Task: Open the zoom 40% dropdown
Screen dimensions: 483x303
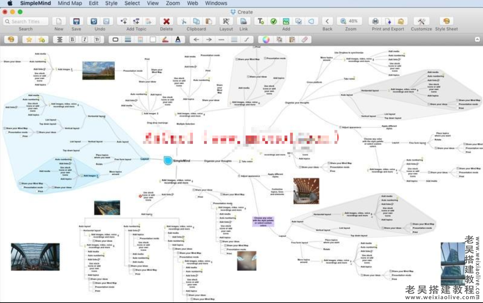Action: point(350,21)
